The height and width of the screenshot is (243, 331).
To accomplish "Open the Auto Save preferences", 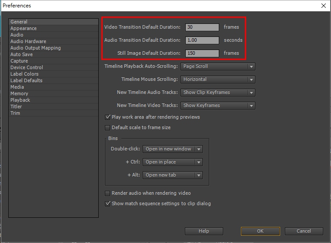I will [x=53, y=54].
